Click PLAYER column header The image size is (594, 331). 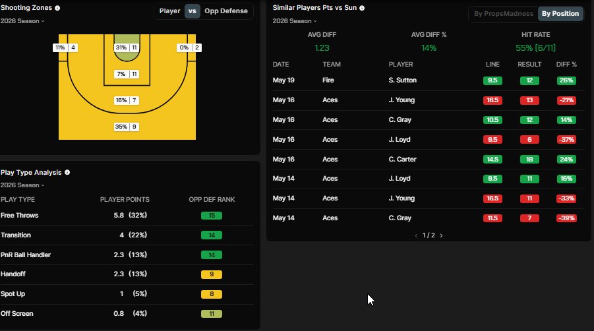click(400, 65)
